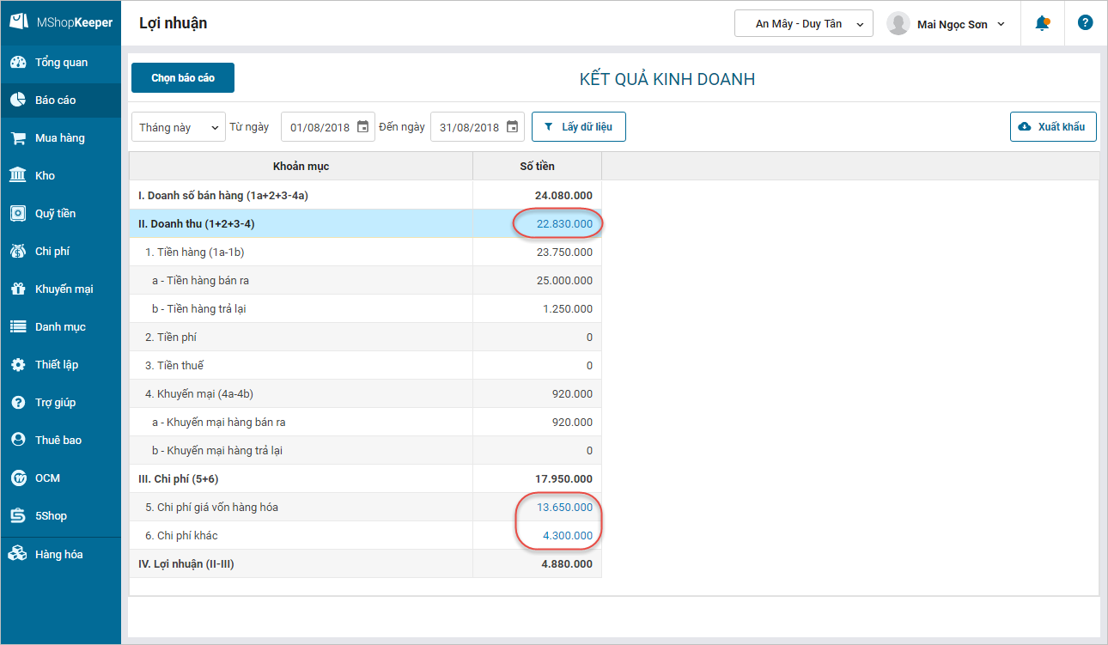Click the Mai Ngọc Sơn user avatar
Screen dimensions: 1108x645
(x=898, y=23)
